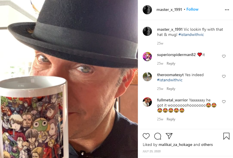The height and width of the screenshot is (158, 233).
Task: Open the #istandwithvic hashtag in caption
Action: point(191,34)
